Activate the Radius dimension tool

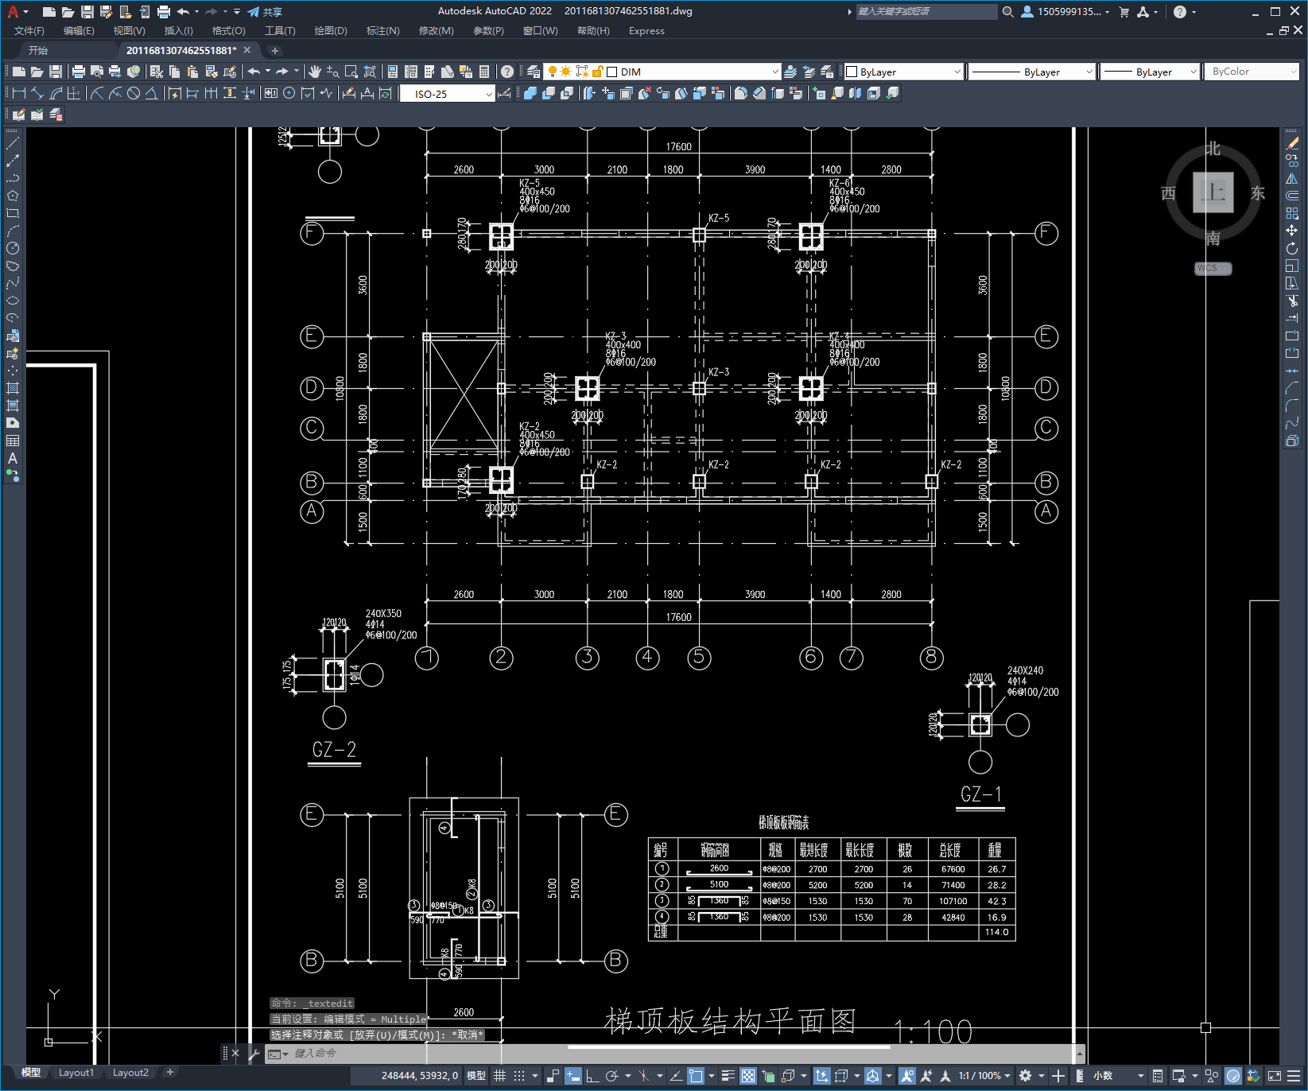pyautogui.click(x=97, y=93)
